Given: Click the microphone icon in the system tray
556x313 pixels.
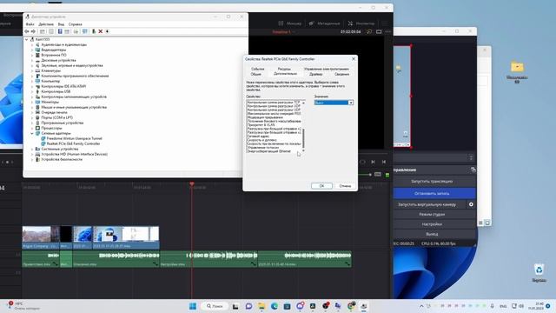Looking at the screenshot, I should (493, 306).
